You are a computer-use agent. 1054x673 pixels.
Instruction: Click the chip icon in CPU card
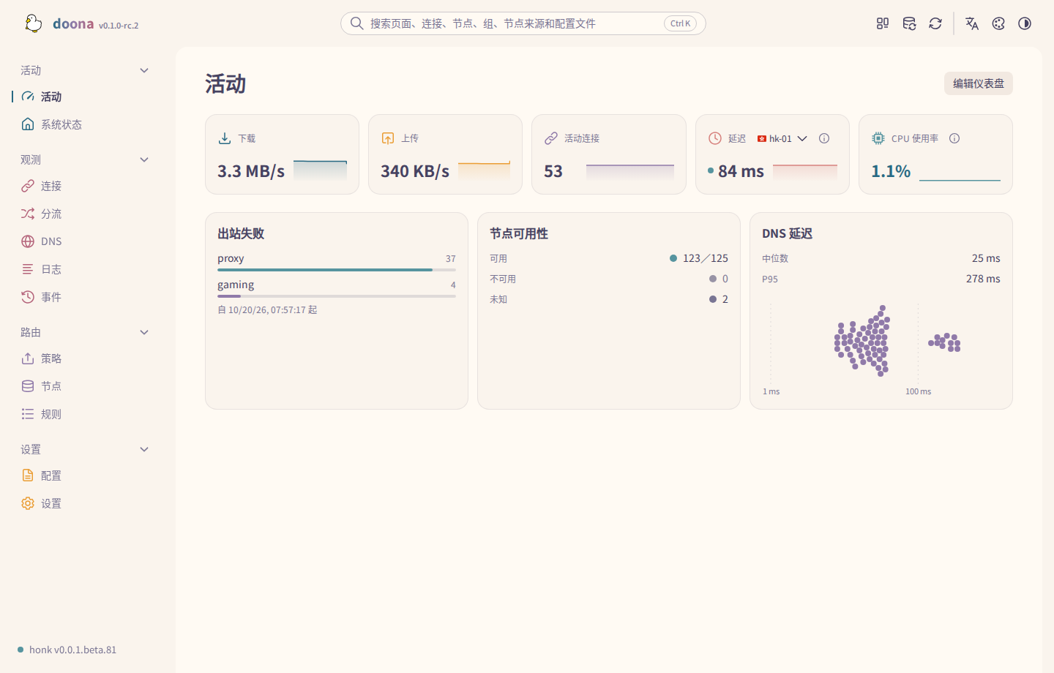tap(878, 138)
